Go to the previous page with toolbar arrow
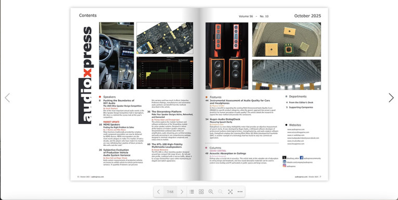 (x=158, y=192)
